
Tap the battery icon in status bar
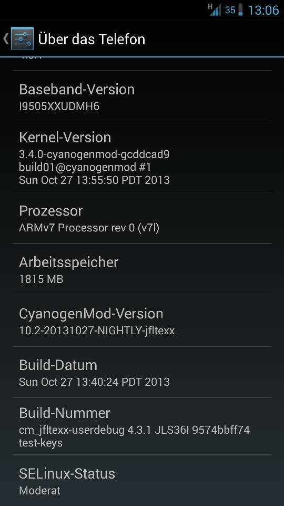coord(240,10)
